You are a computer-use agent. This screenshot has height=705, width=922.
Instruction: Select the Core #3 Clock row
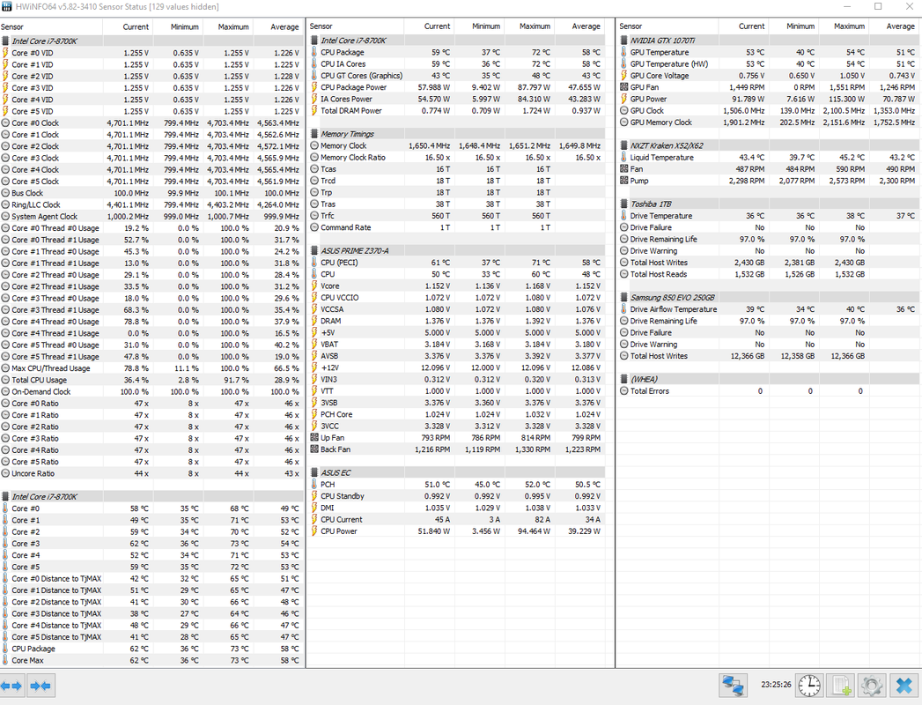coord(151,158)
